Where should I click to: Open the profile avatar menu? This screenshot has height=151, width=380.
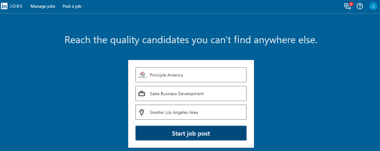point(373,6)
